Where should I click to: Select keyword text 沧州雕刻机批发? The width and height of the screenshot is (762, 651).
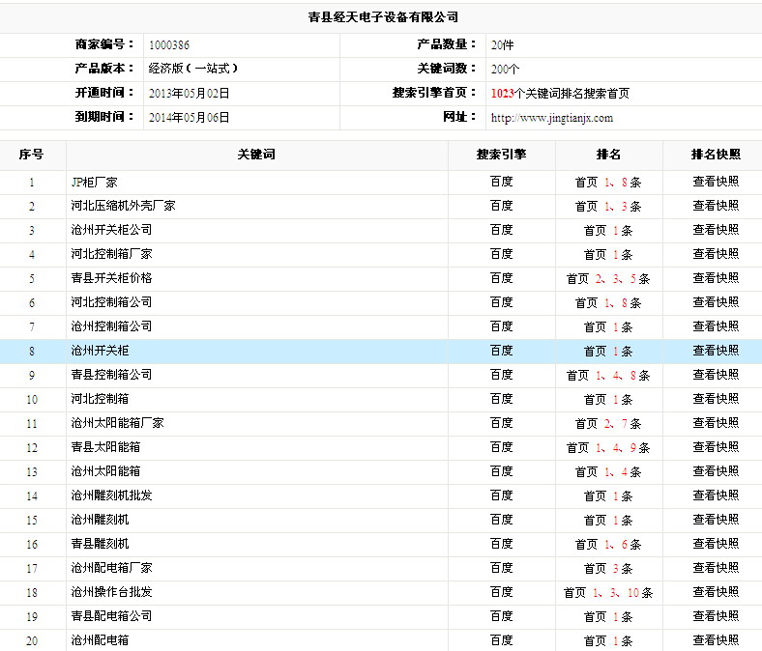tap(111, 495)
